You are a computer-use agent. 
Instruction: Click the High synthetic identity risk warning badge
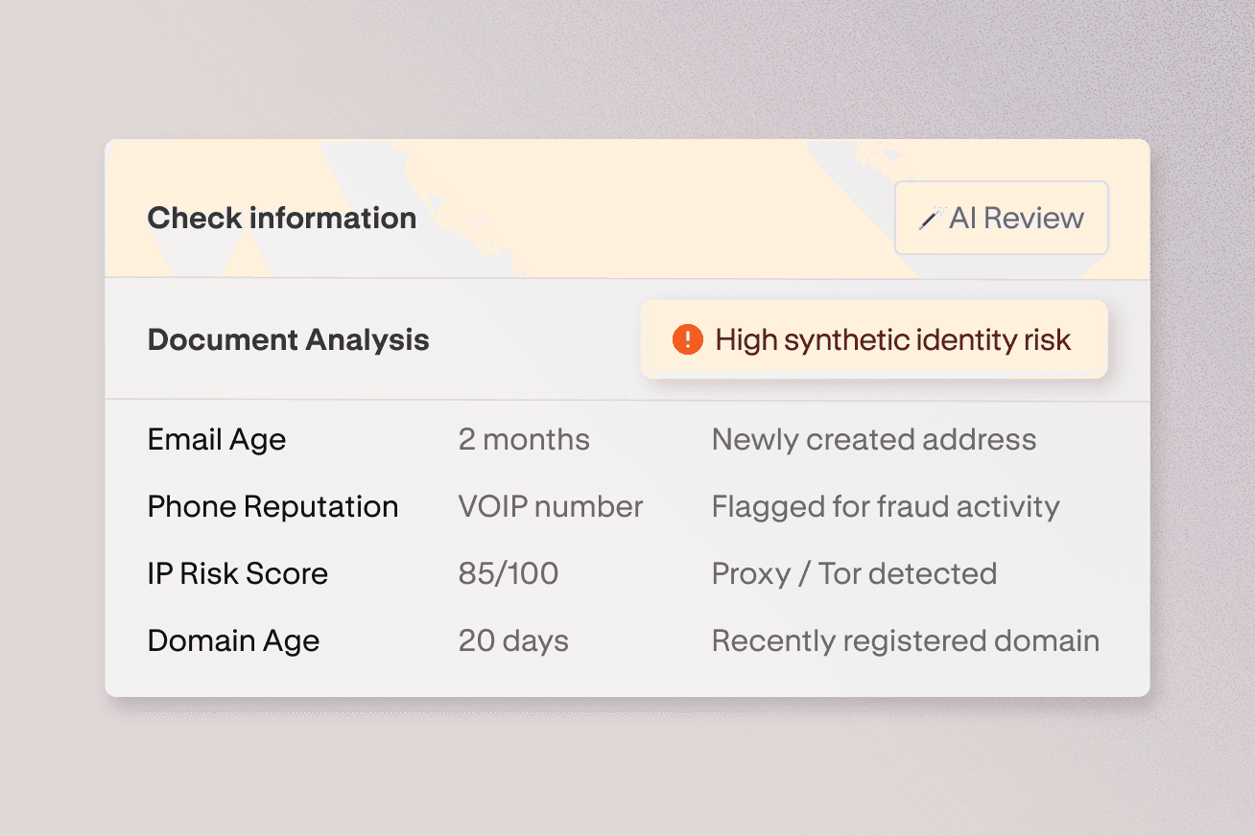873,339
